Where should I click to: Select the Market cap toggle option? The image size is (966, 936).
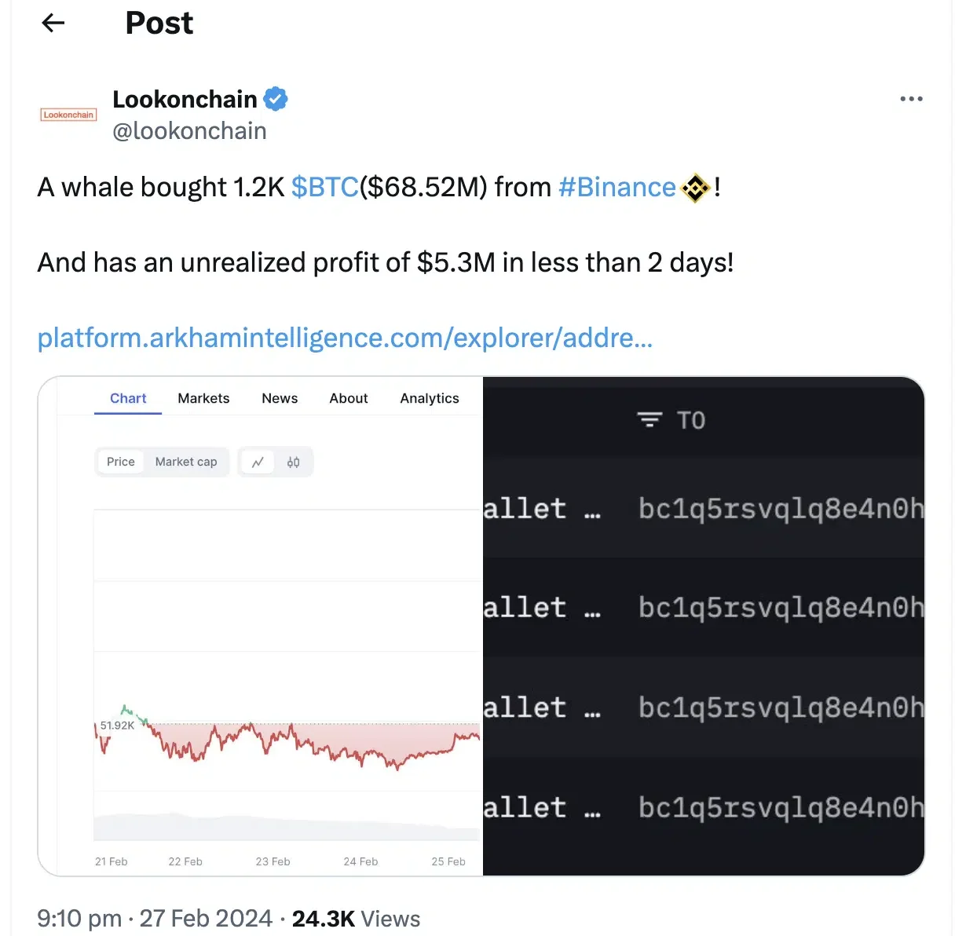coord(186,462)
